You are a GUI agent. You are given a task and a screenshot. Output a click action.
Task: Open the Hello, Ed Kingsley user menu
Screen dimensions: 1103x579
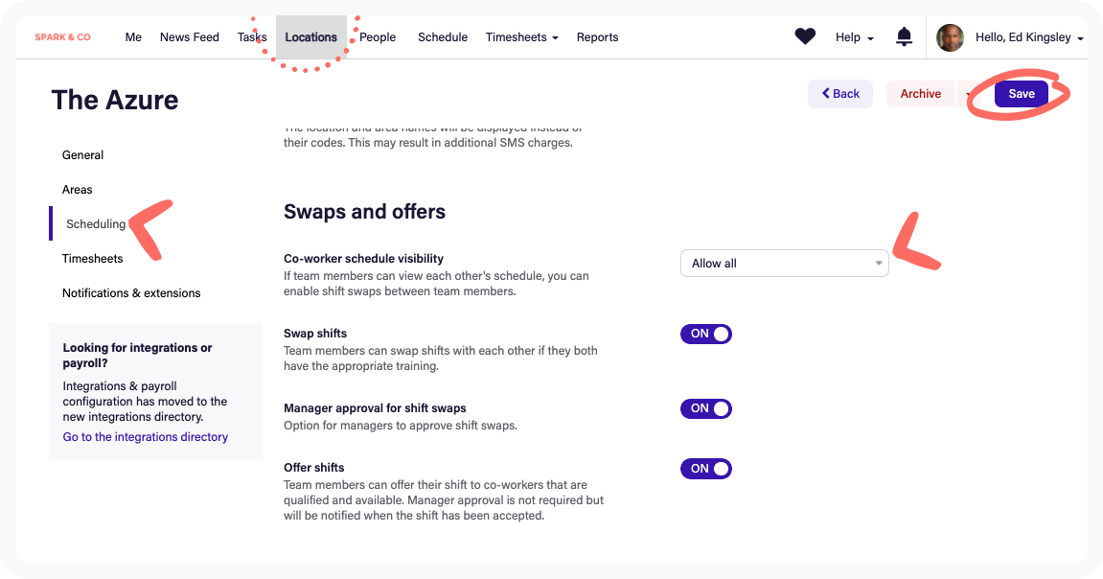[1029, 37]
